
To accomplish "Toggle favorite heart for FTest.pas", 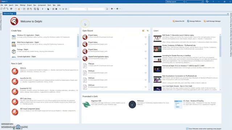I will pyautogui.click(x=146, y=66).
